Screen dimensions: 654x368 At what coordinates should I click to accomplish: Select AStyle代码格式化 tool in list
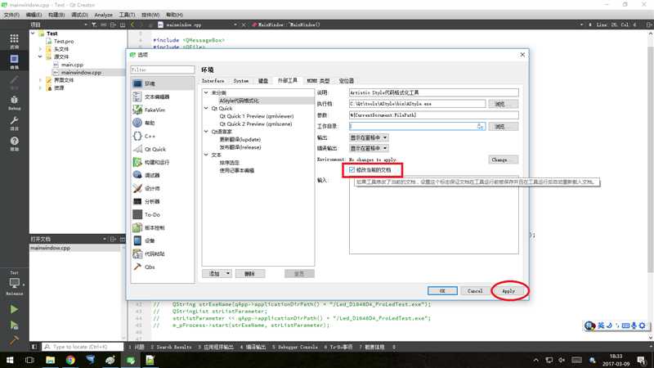coord(239,101)
